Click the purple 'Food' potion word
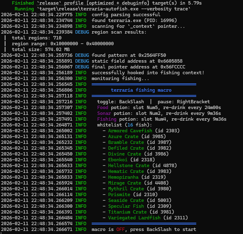Viewport: 243px width, 234px height. tap(103, 108)
